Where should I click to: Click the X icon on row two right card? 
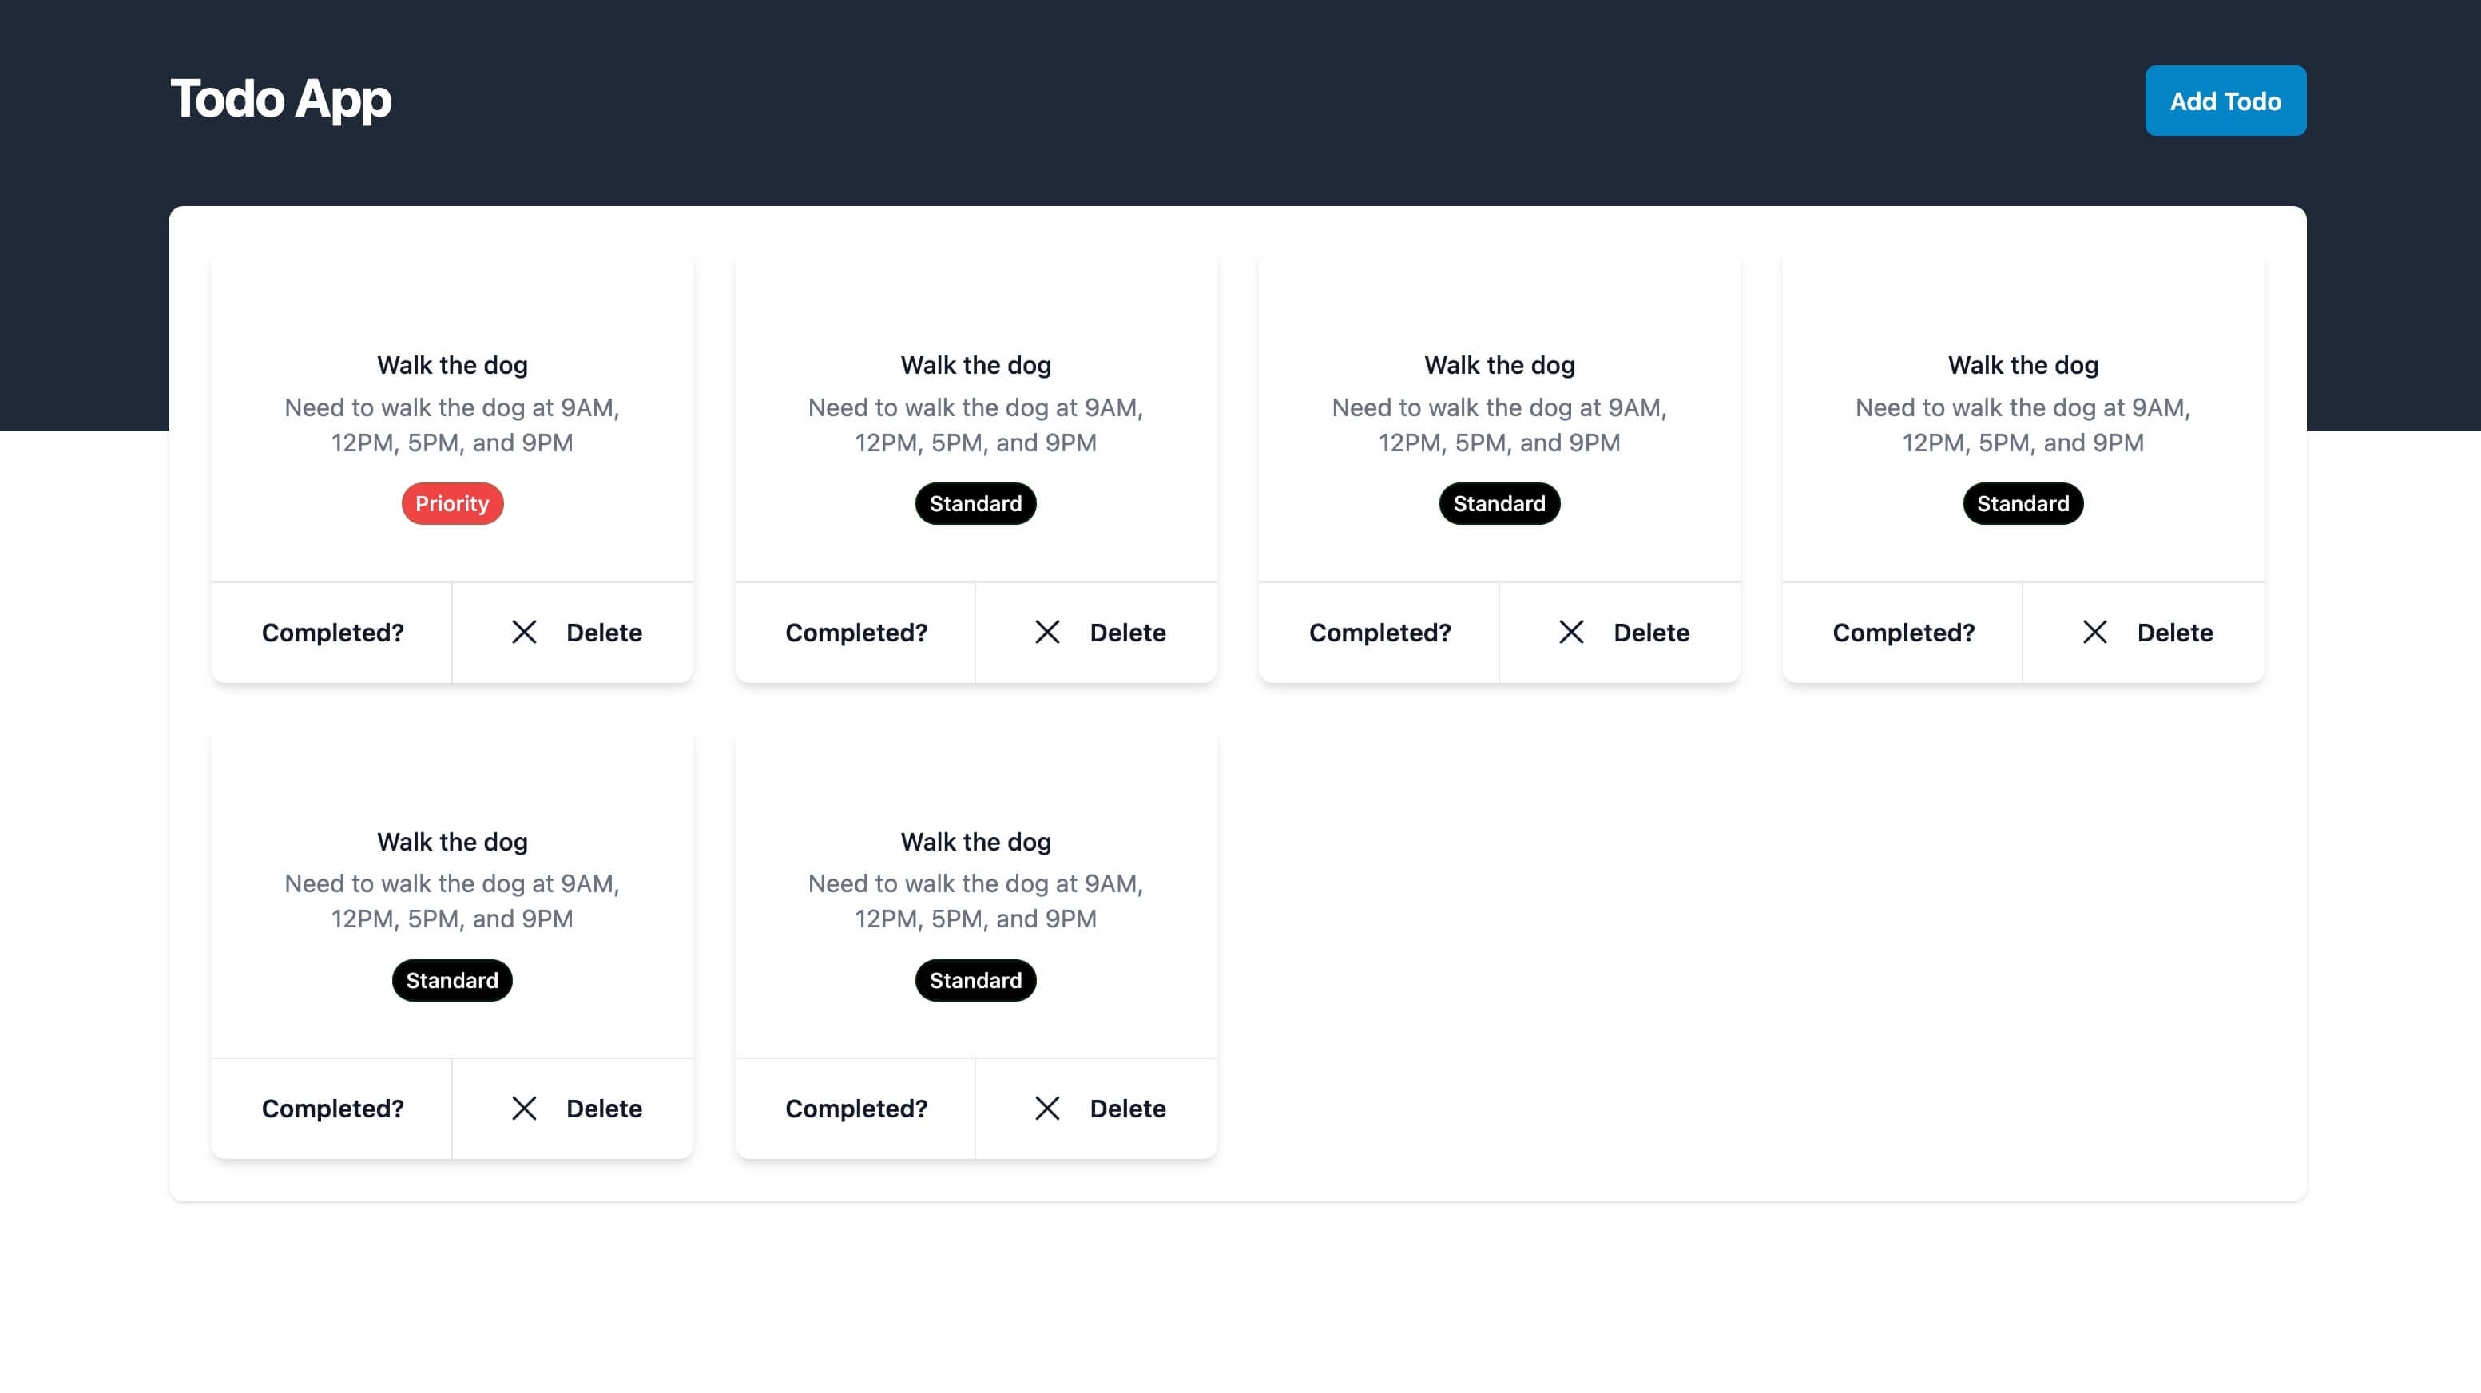(1046, 1107)
